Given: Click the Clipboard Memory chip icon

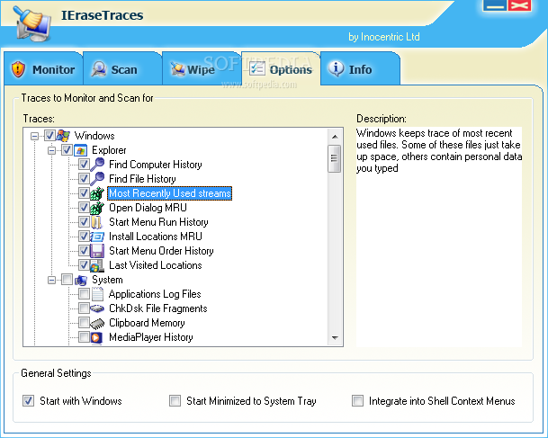Looking at the screenshot, I should [x=97, y=323].
